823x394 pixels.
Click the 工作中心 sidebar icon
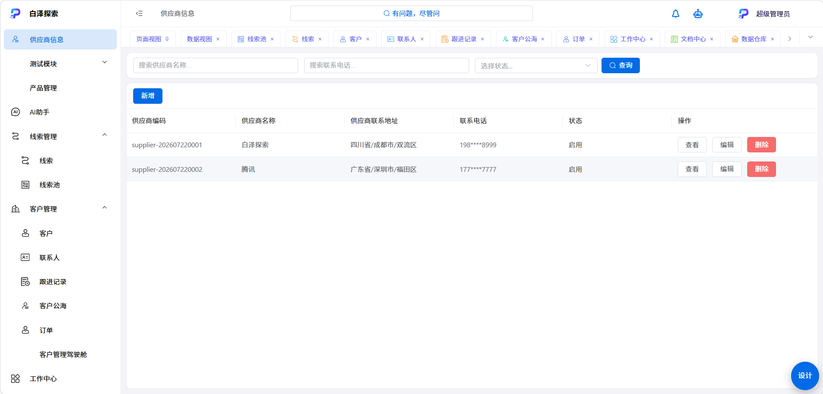coord(16,378)
